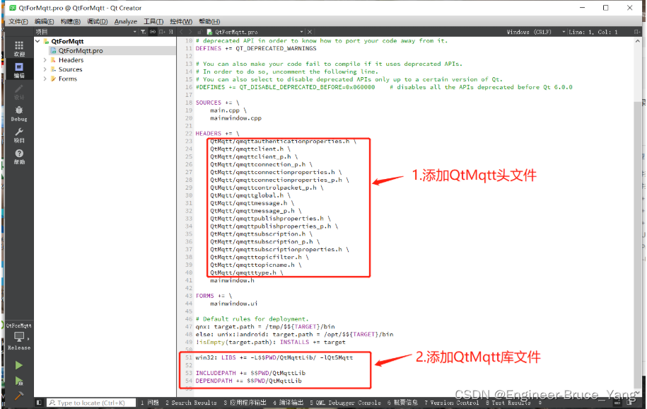Open the 3 应用程序输出 Application Output pane
The image size is (647, 409).
tap(245, 403)
